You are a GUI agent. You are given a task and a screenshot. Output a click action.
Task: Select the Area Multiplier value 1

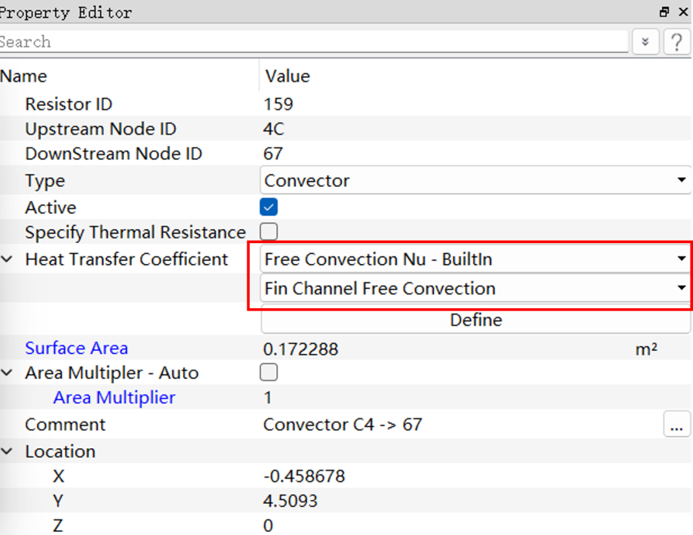tap(268, 398)
